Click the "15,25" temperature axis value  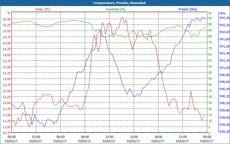(7, 25)
